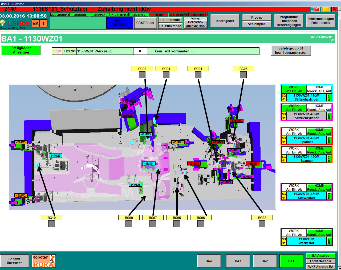Screen dimensions: 341x270
Task: Click the BG08 sensor indicator square
Action: (x=142, y=75)
